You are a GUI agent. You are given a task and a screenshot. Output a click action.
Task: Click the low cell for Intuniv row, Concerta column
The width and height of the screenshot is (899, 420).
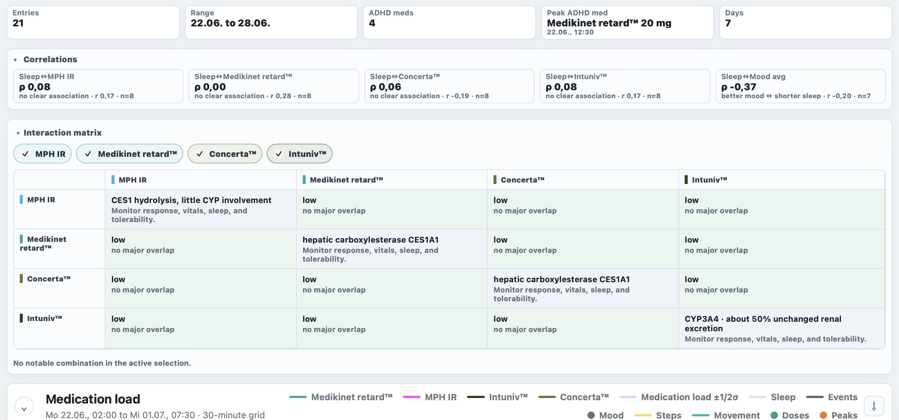click(x=583, y=328)
